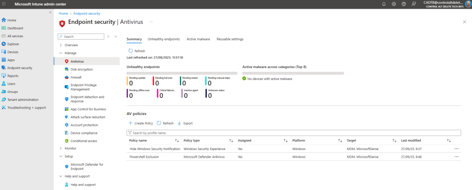Viewport: 472px width, 190px height.
Task: Open Explorer in left navigation
Action: tap(13, 44)
